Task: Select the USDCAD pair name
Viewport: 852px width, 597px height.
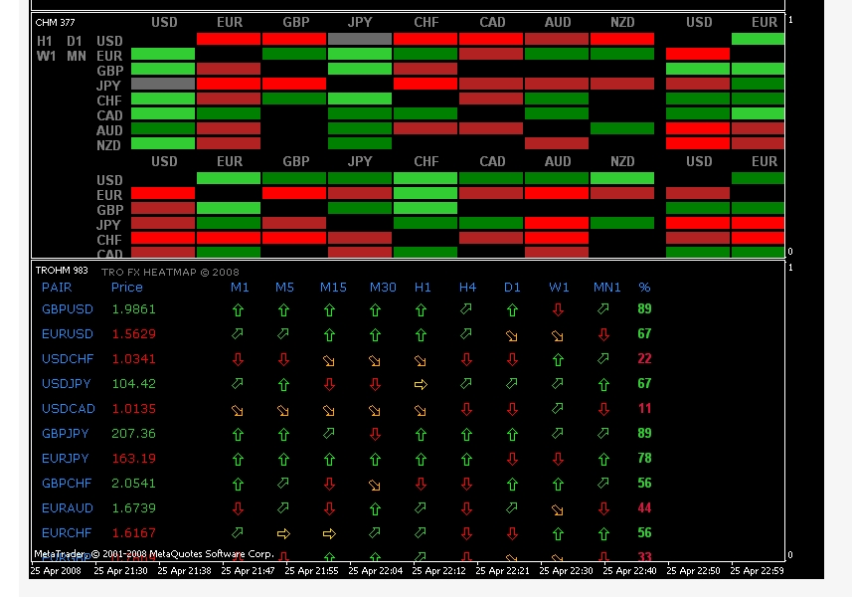Action: pyautogui.click(x=68, y=409)
